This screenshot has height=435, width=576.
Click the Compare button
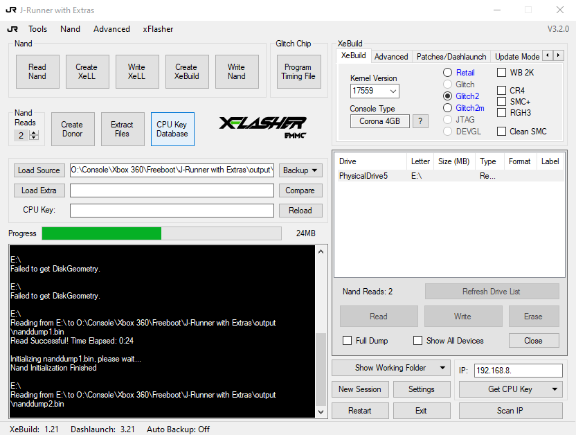click(300, 190)
